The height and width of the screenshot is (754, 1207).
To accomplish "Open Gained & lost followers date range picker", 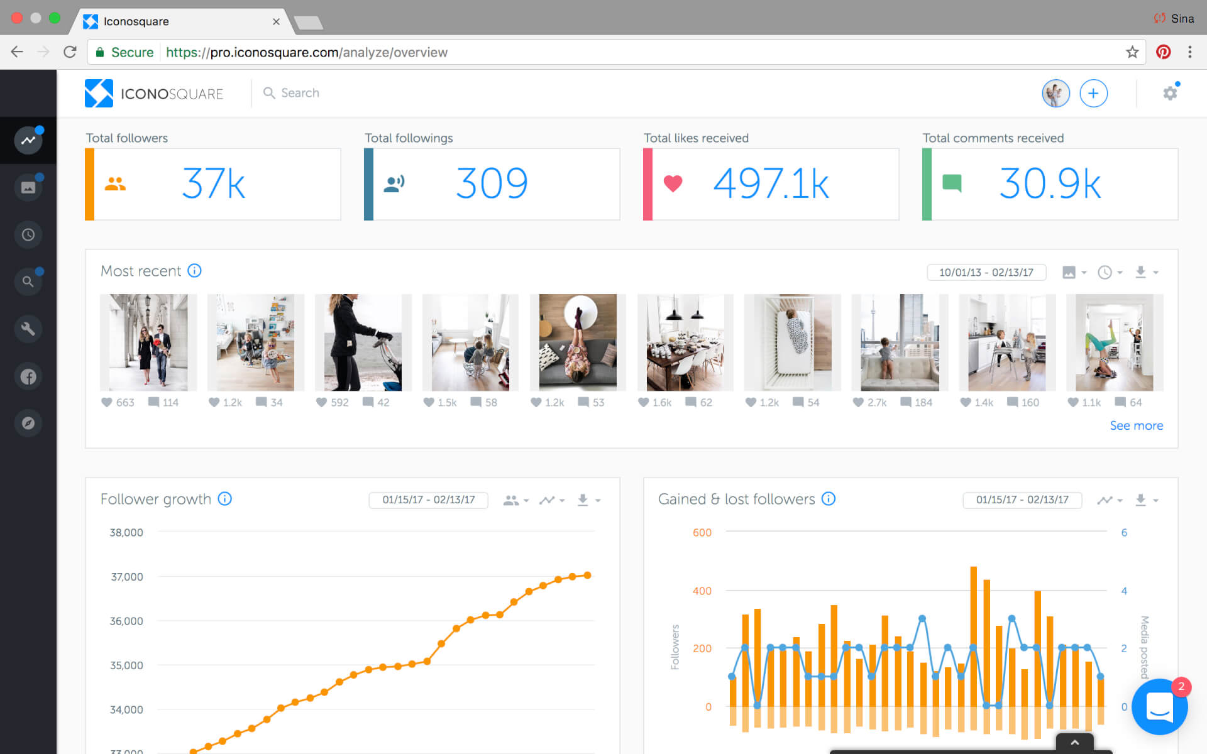I will click(1022, 500).
